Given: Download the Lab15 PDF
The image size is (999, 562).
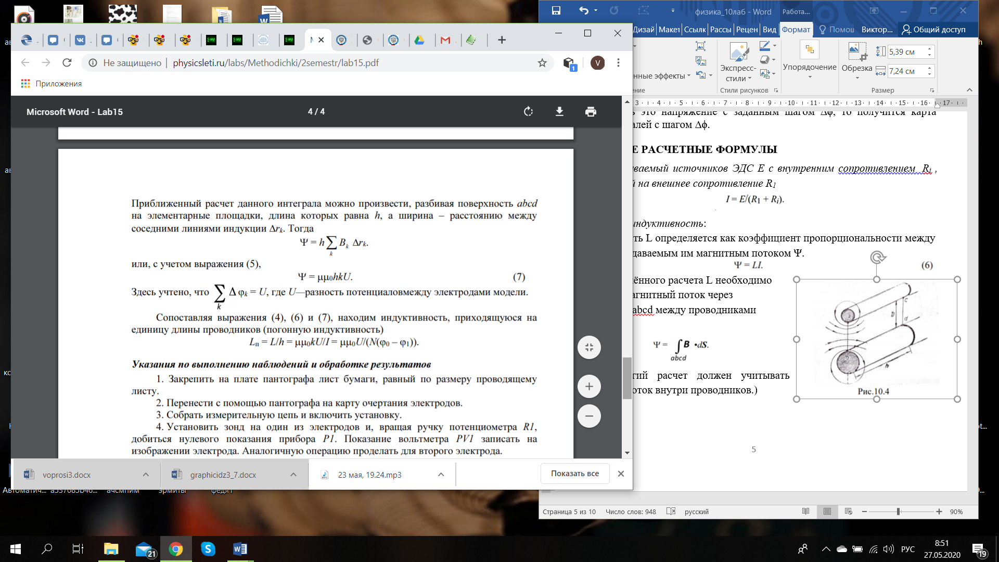Looking at the screenshot, I should (x=559, y=111).
